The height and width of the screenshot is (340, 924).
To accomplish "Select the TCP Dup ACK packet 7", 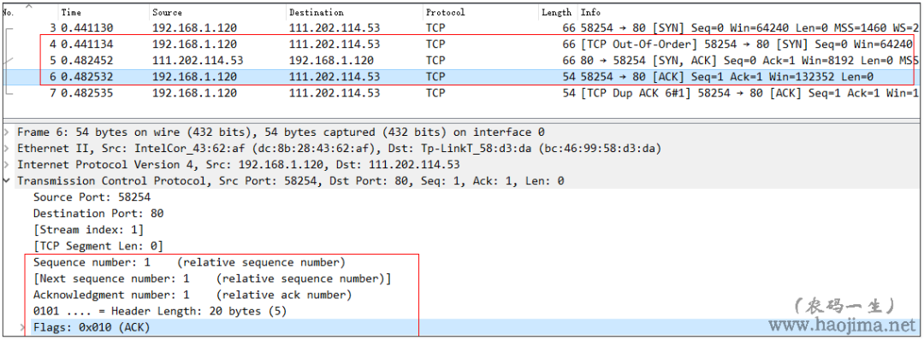I will coord(462,93).
